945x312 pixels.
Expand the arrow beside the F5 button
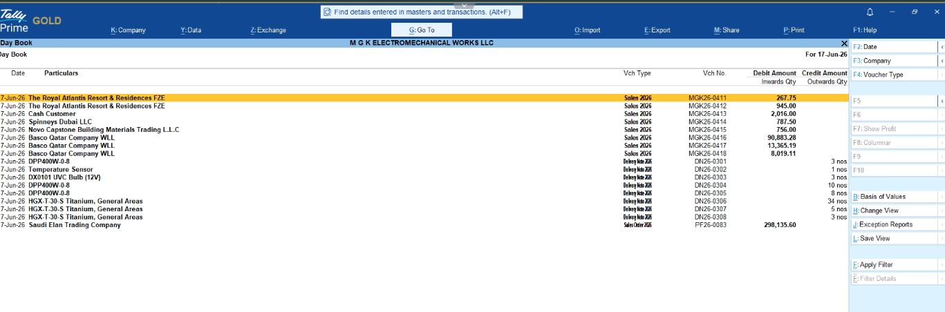click(941, 101)
